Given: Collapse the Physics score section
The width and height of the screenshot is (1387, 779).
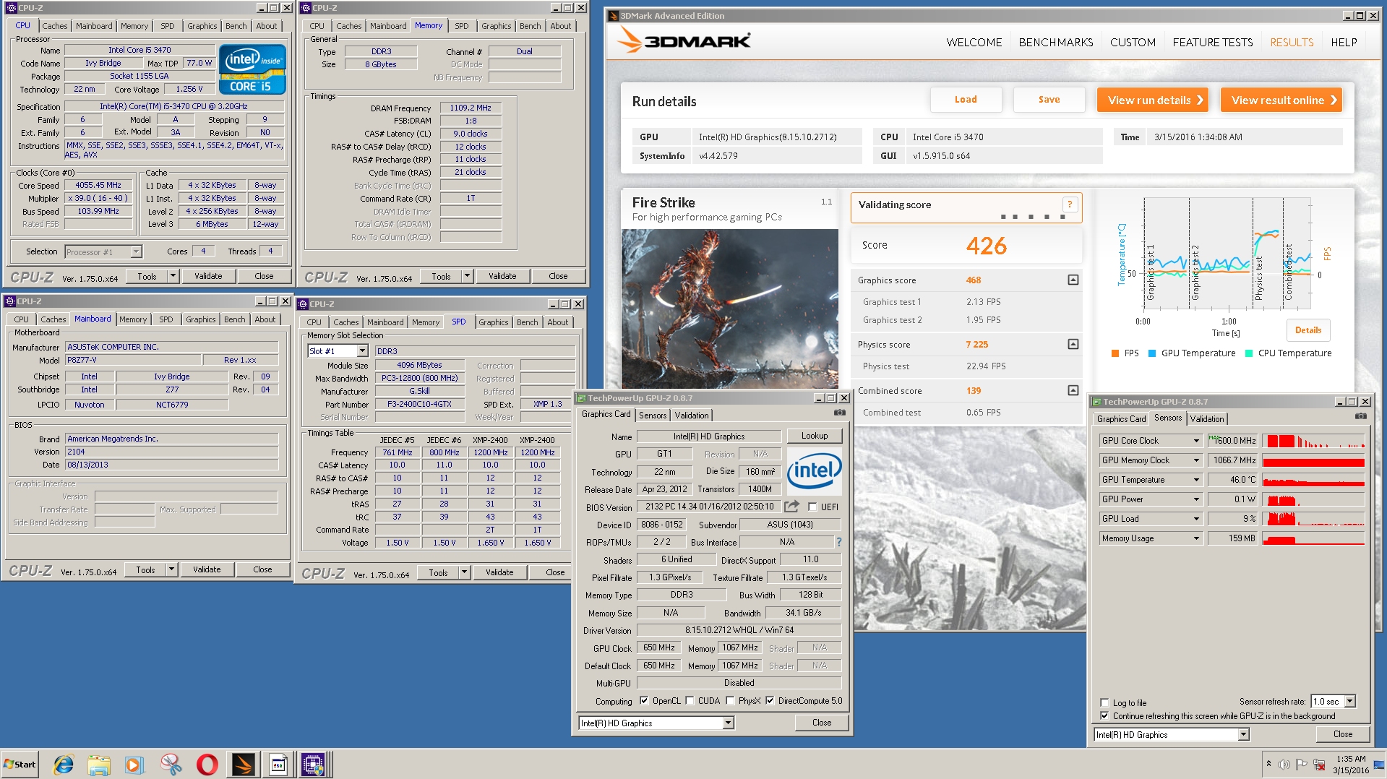Looking at the screenshot, I should (1073, 344).
